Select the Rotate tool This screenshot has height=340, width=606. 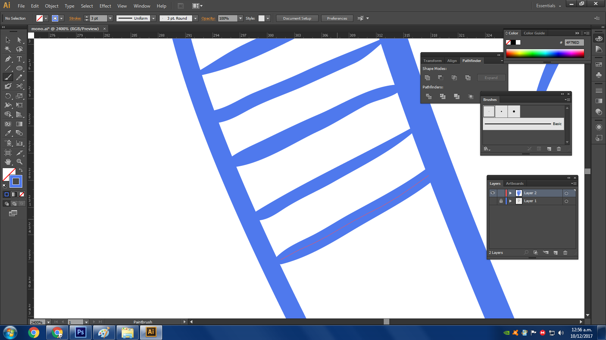pos(8,96)
